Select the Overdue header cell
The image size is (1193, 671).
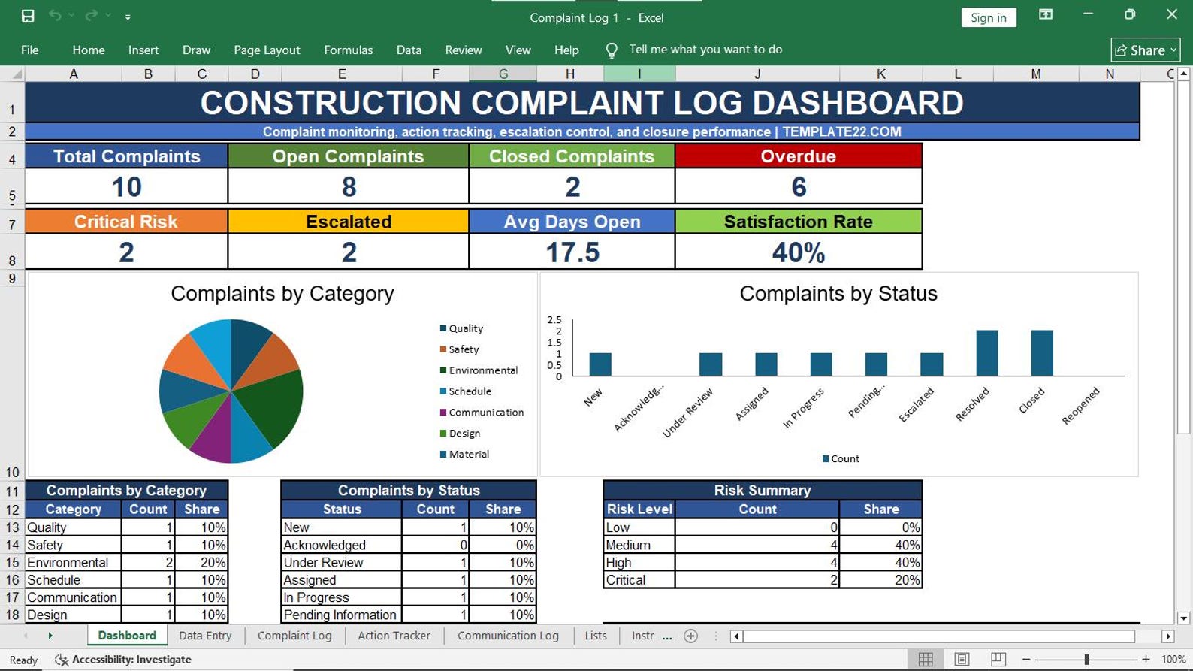[x=799, y=156]
